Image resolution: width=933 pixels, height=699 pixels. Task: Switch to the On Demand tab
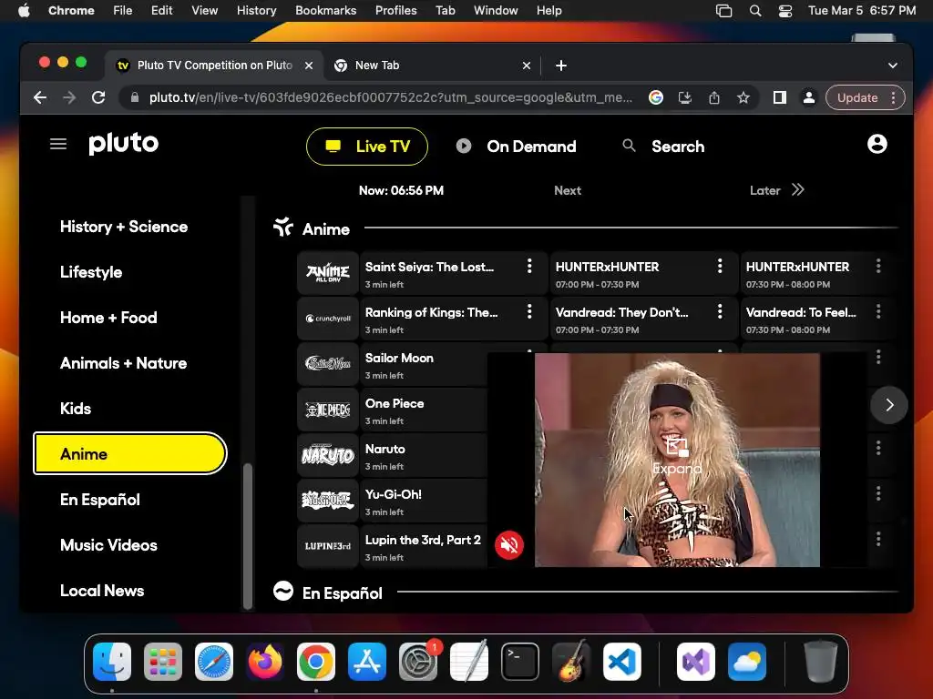coord(517,147)
